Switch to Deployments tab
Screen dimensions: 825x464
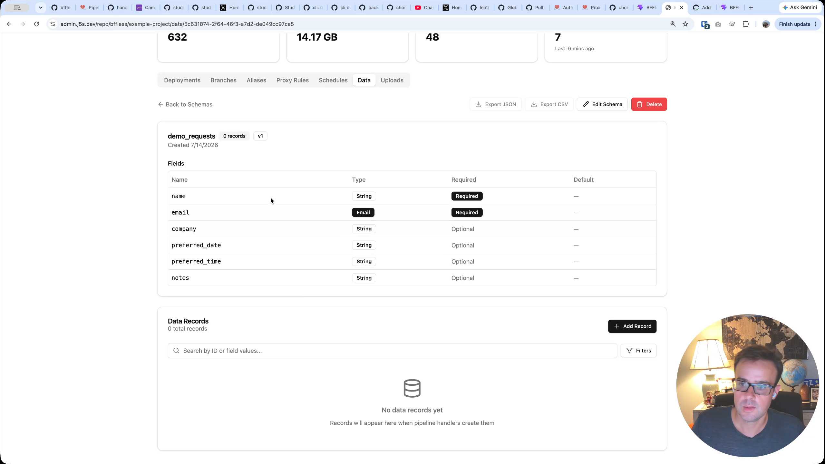coord(182,80)
